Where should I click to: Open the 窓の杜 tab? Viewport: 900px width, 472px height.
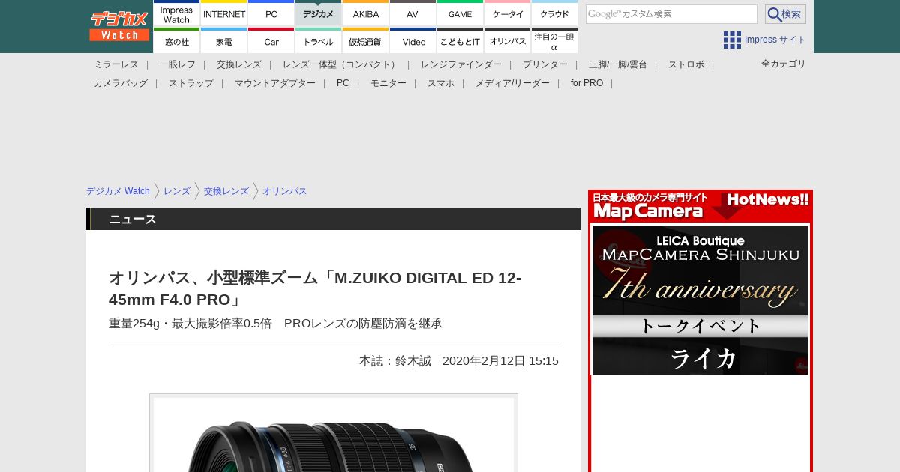tap(177, 40)
